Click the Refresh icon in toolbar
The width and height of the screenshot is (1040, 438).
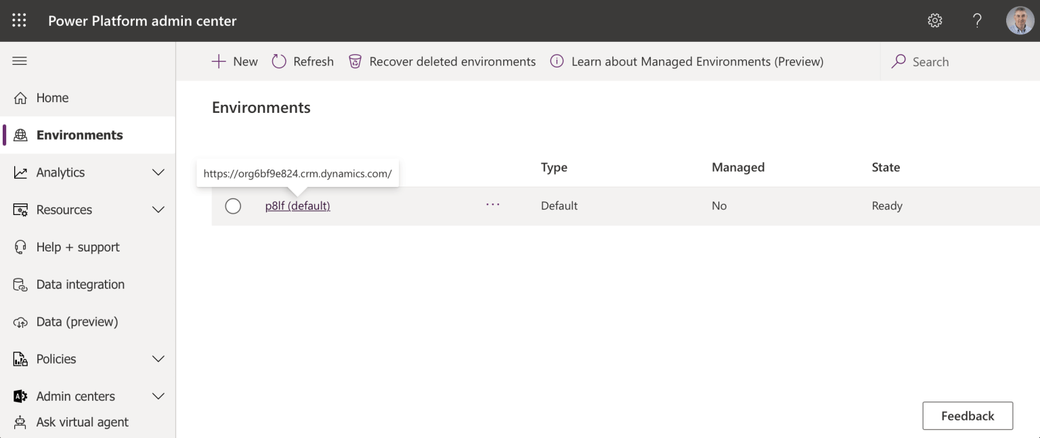279,62
